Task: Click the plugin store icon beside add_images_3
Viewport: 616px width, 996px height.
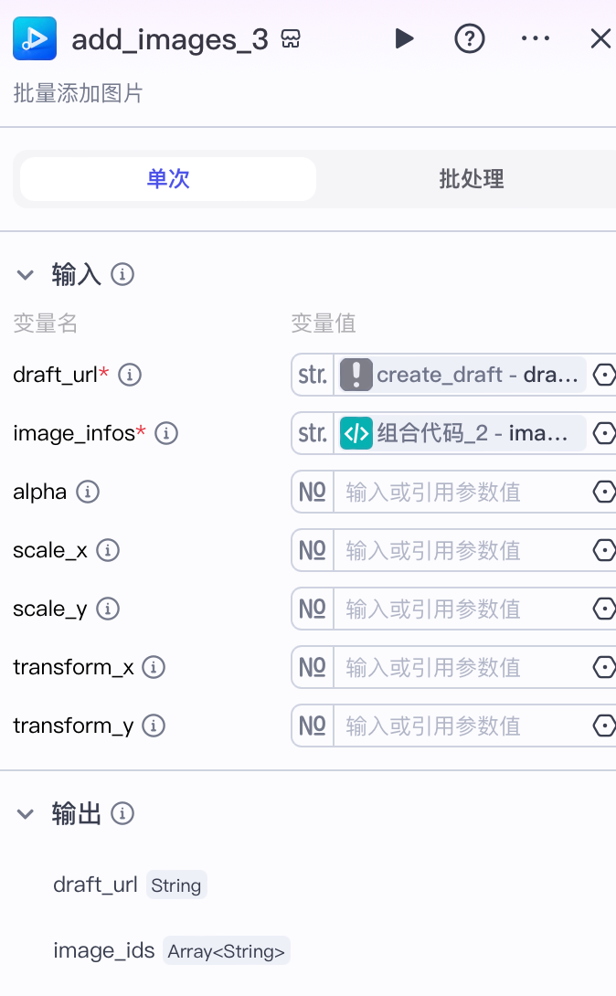Action: pyautogui.click(x=291, y=38)
